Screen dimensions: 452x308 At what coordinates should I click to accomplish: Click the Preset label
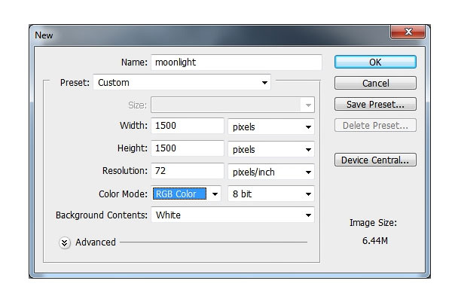click(x=75, y=83)
